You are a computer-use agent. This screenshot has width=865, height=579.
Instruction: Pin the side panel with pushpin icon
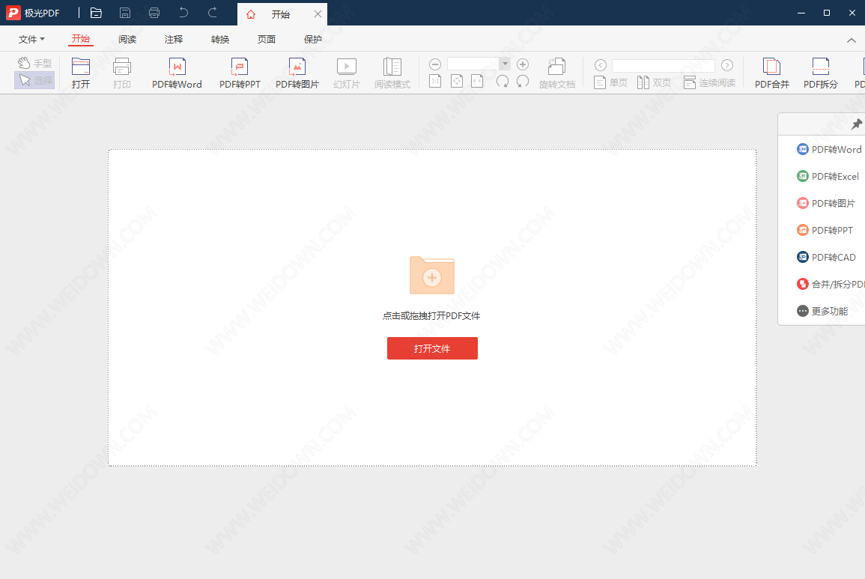pyautogui.click(x=856, y=124)
